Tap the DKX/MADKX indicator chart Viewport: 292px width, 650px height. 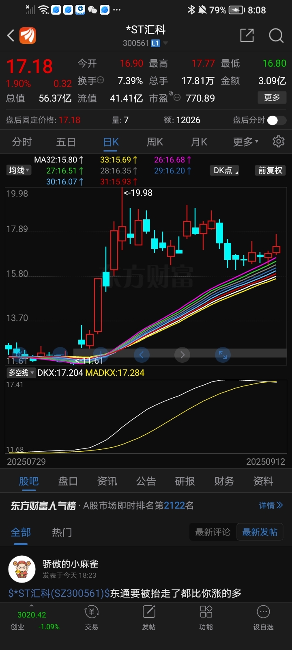[146, 417]
